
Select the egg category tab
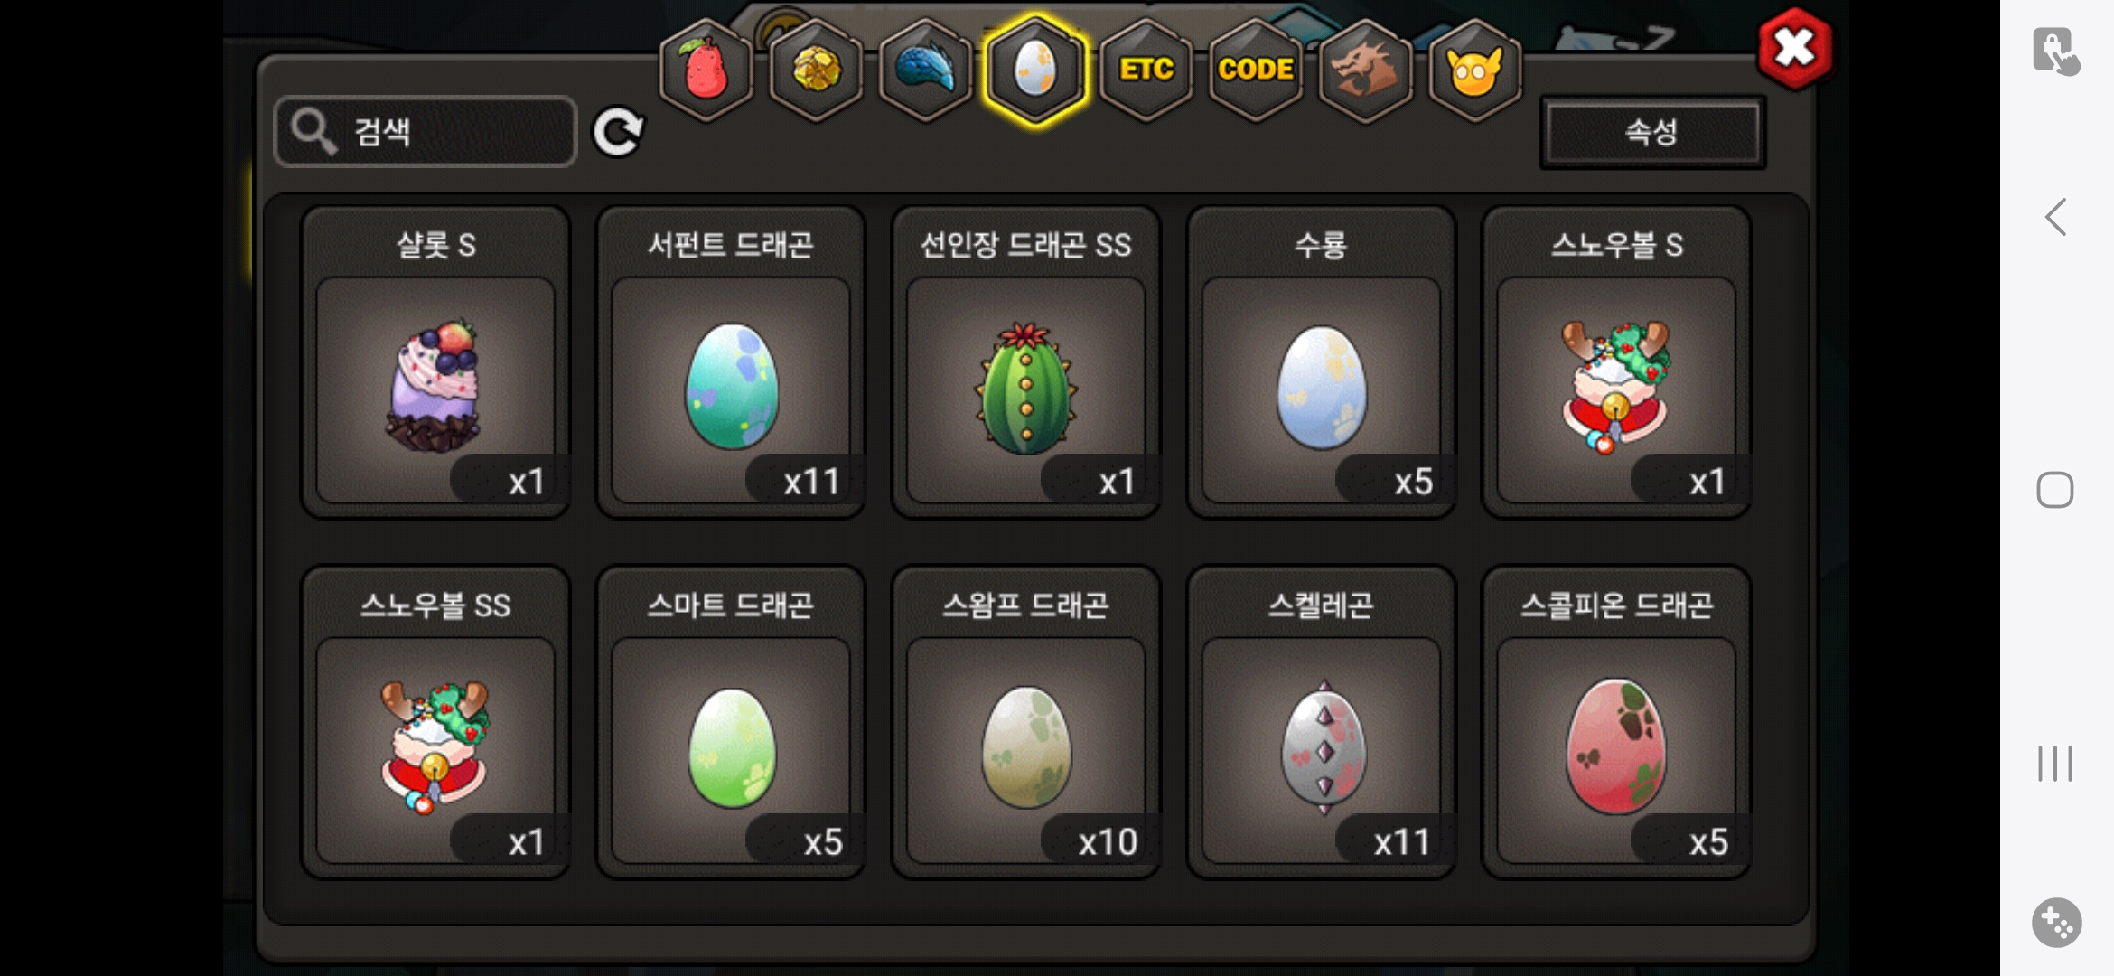click(x=1035, y=70)
